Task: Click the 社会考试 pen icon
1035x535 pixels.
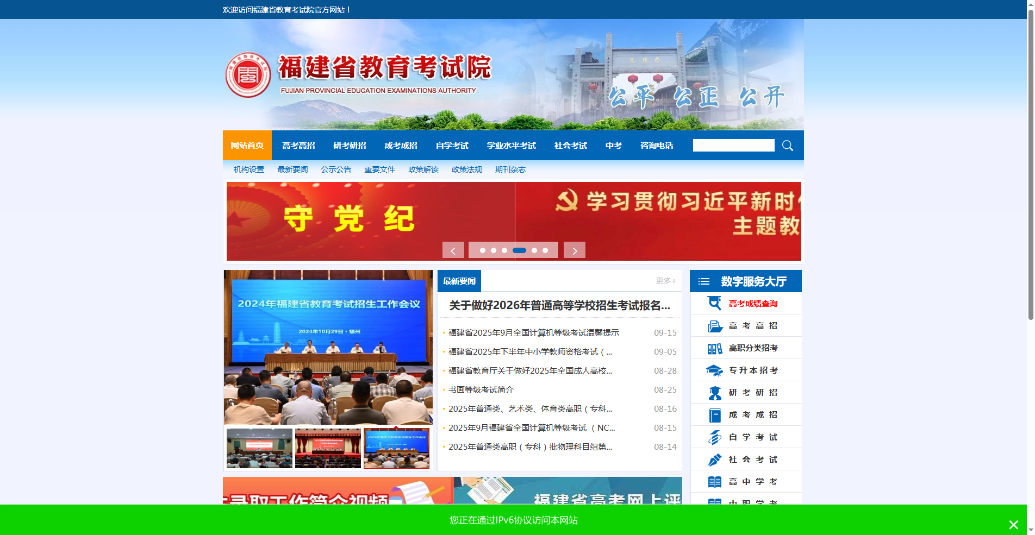Action: click(x=715, y=459)
